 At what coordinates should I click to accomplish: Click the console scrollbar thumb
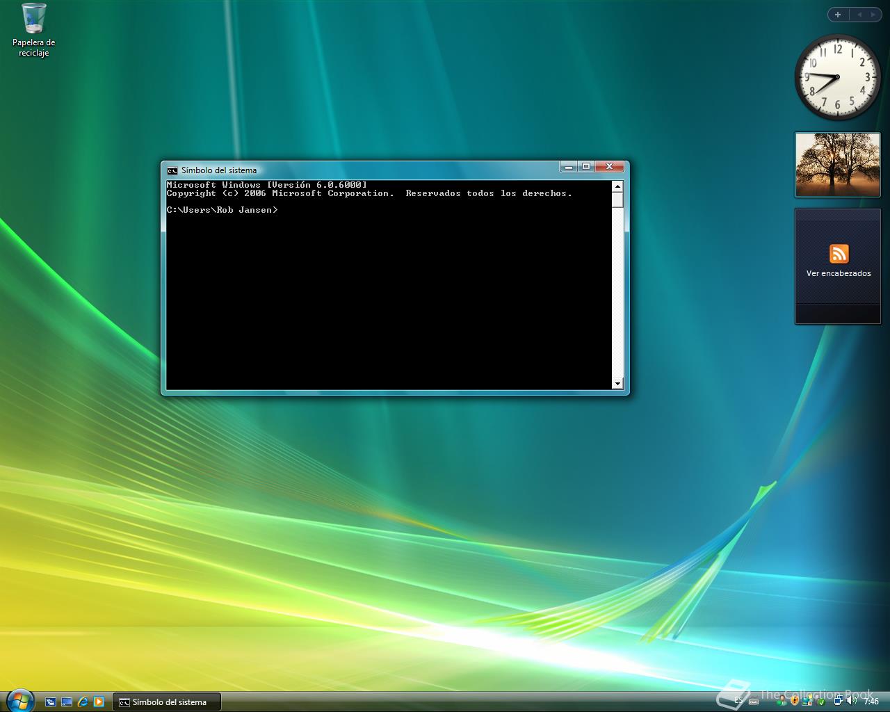point(617,200)
